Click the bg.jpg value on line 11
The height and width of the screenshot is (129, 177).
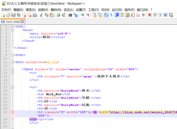click(52, 62)
